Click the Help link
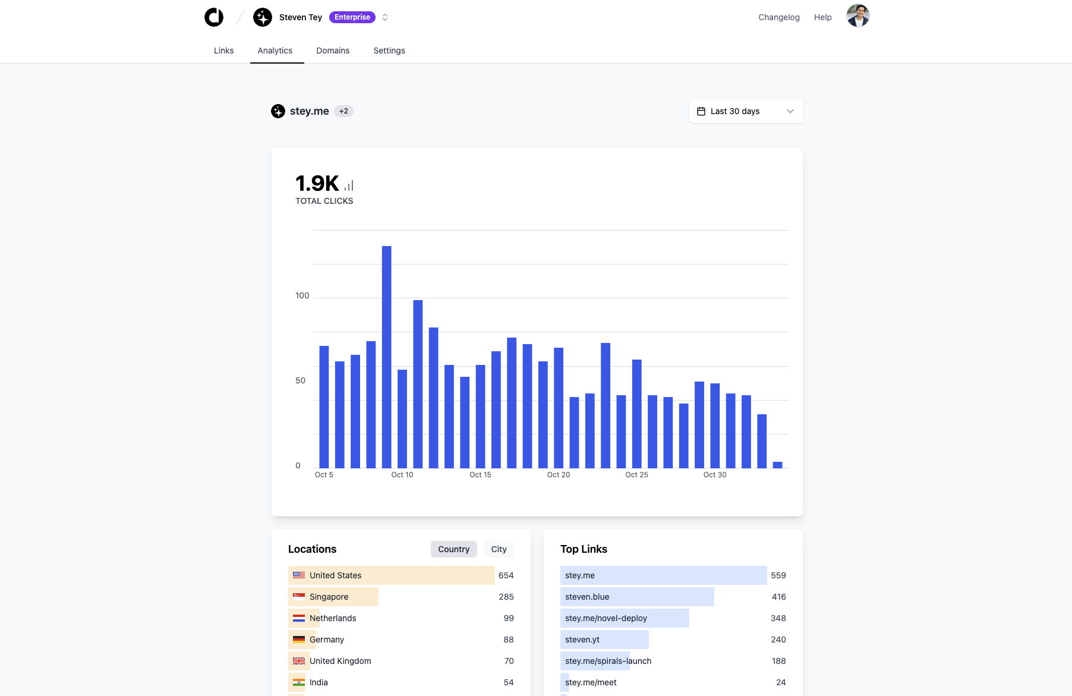Viewport: 1072px width, 696px height. (822, 17)
